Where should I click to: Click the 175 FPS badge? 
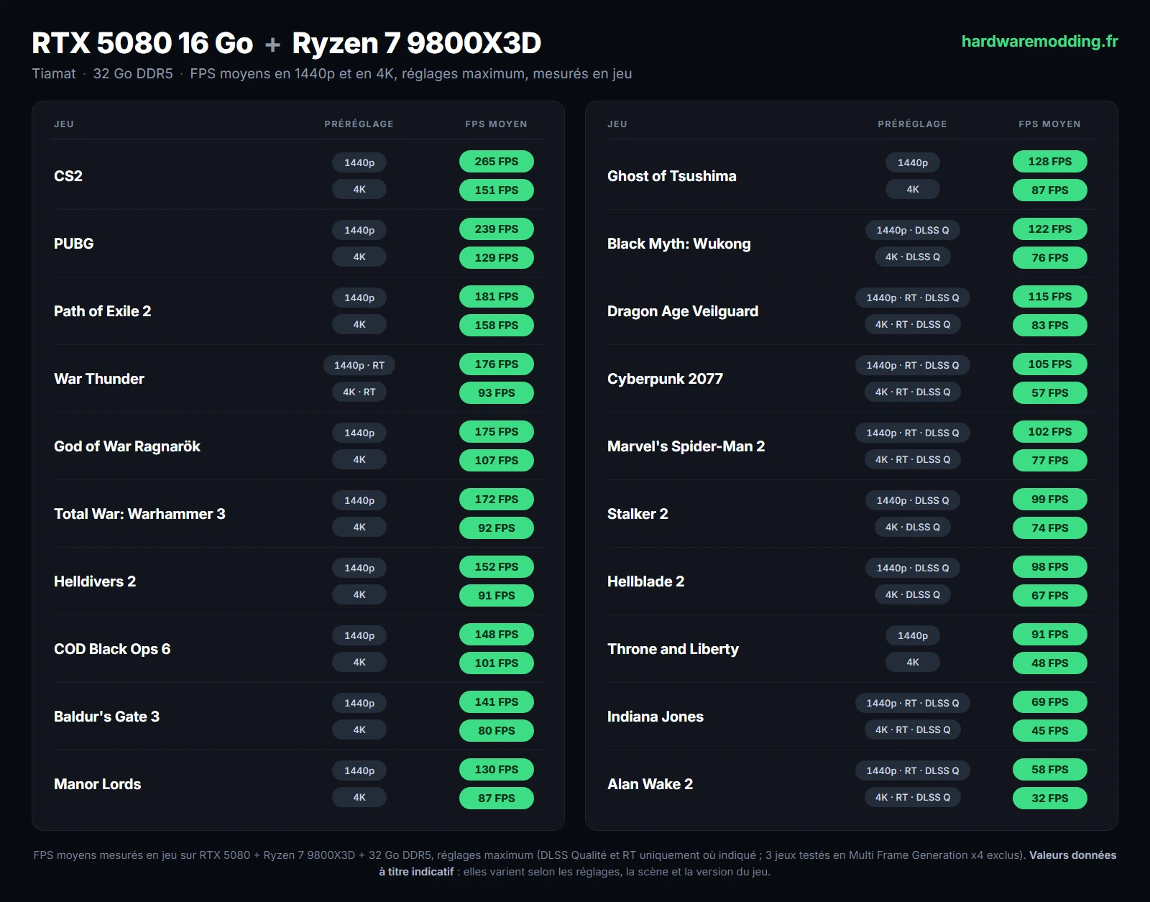(x=497, y=432)
